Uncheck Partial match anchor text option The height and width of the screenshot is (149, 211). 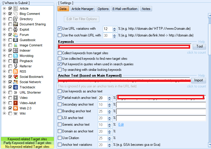coord(60,98)
